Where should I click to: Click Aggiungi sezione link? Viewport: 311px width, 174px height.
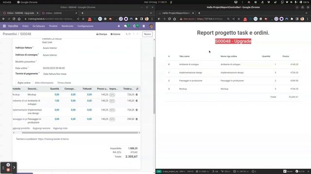pyautogui.click(x=41, y=128)
